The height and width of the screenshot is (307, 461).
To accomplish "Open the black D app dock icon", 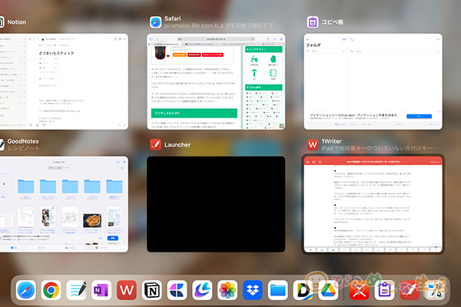I will tap(303, 290).
